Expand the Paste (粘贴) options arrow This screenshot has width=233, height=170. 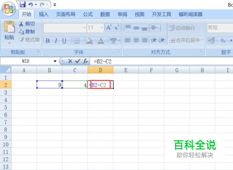(9, 43)
